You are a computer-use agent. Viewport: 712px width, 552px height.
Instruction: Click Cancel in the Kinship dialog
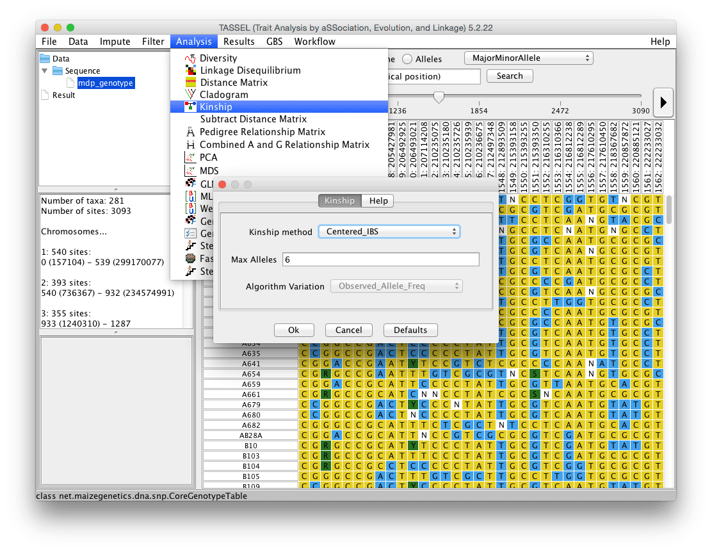pyautogui.click(x=349, y=330)
